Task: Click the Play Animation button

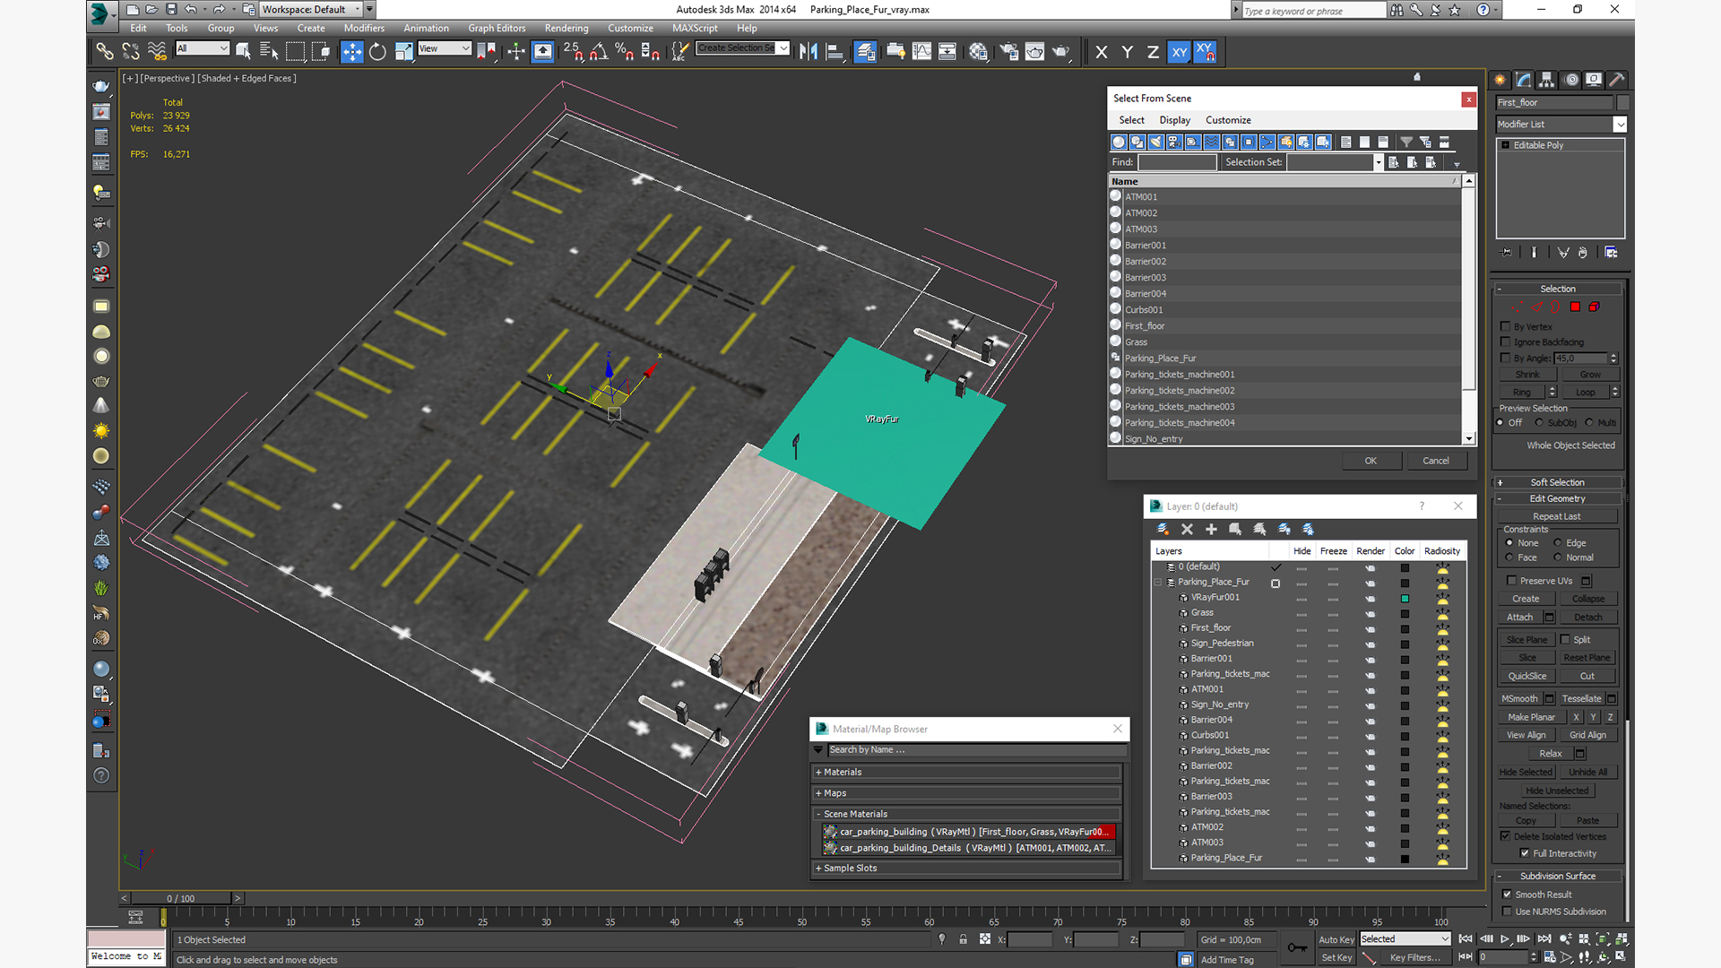Action: [1505, 939]
